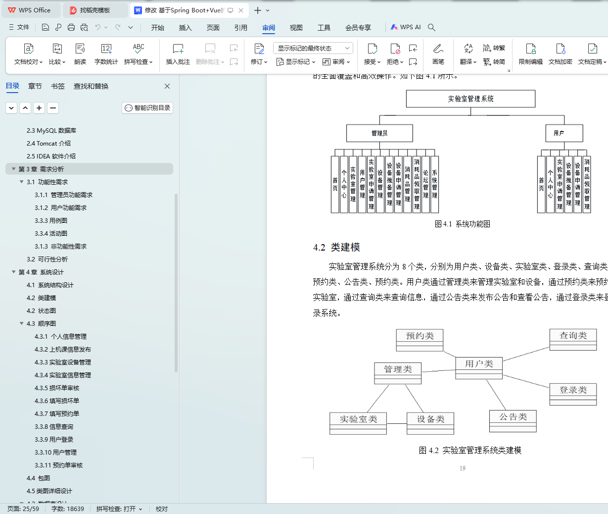
Task: Open the 开始 ribbon tab
Action: pyautogui.click(x=158, y=28)
